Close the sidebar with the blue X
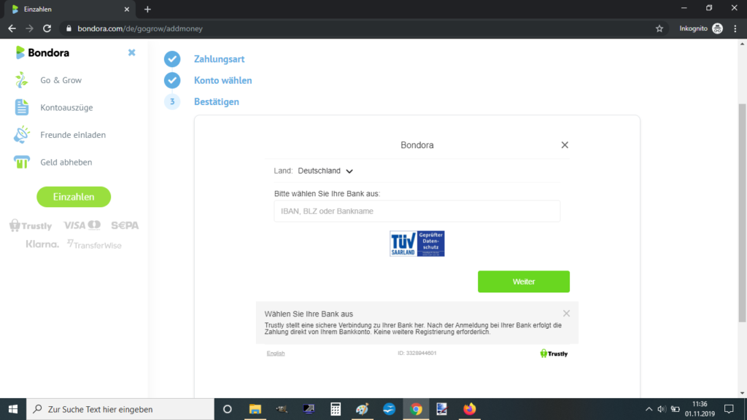747x420 pixels. 132,52
